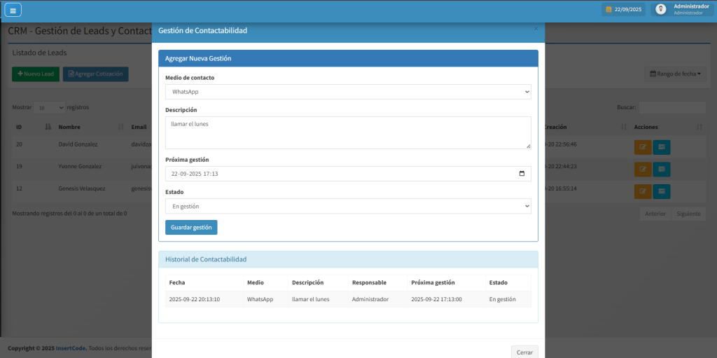
Task: Click edit icon for Genesis Velasquez row
Action: pos(642,192)
